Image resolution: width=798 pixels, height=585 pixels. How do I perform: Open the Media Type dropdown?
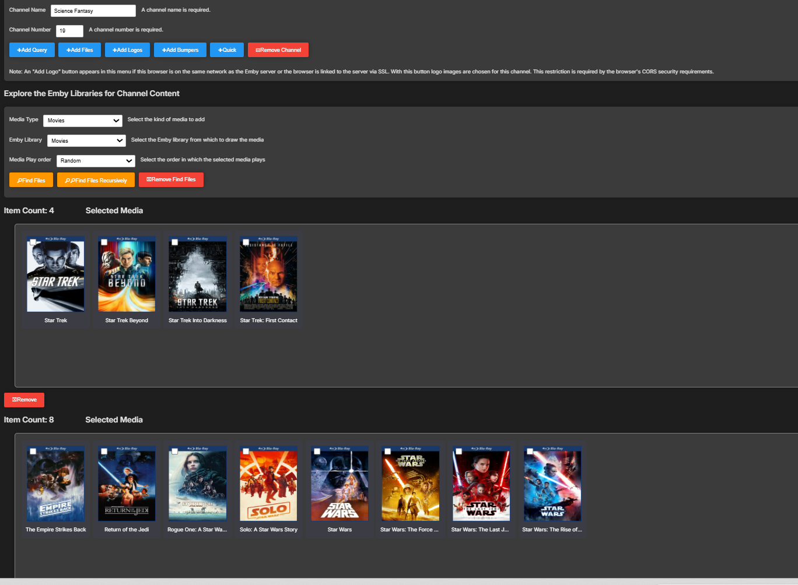tap(83, 121)
